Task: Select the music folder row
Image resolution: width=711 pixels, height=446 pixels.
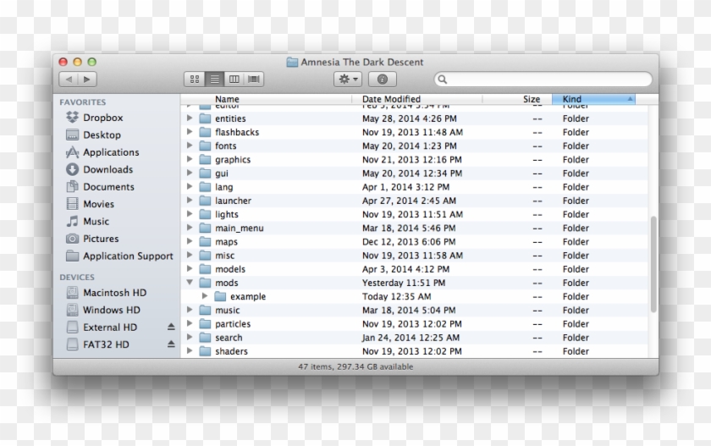Action: pos(415,310)
